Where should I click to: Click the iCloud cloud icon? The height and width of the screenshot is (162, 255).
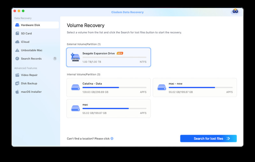tap(17, 42)
